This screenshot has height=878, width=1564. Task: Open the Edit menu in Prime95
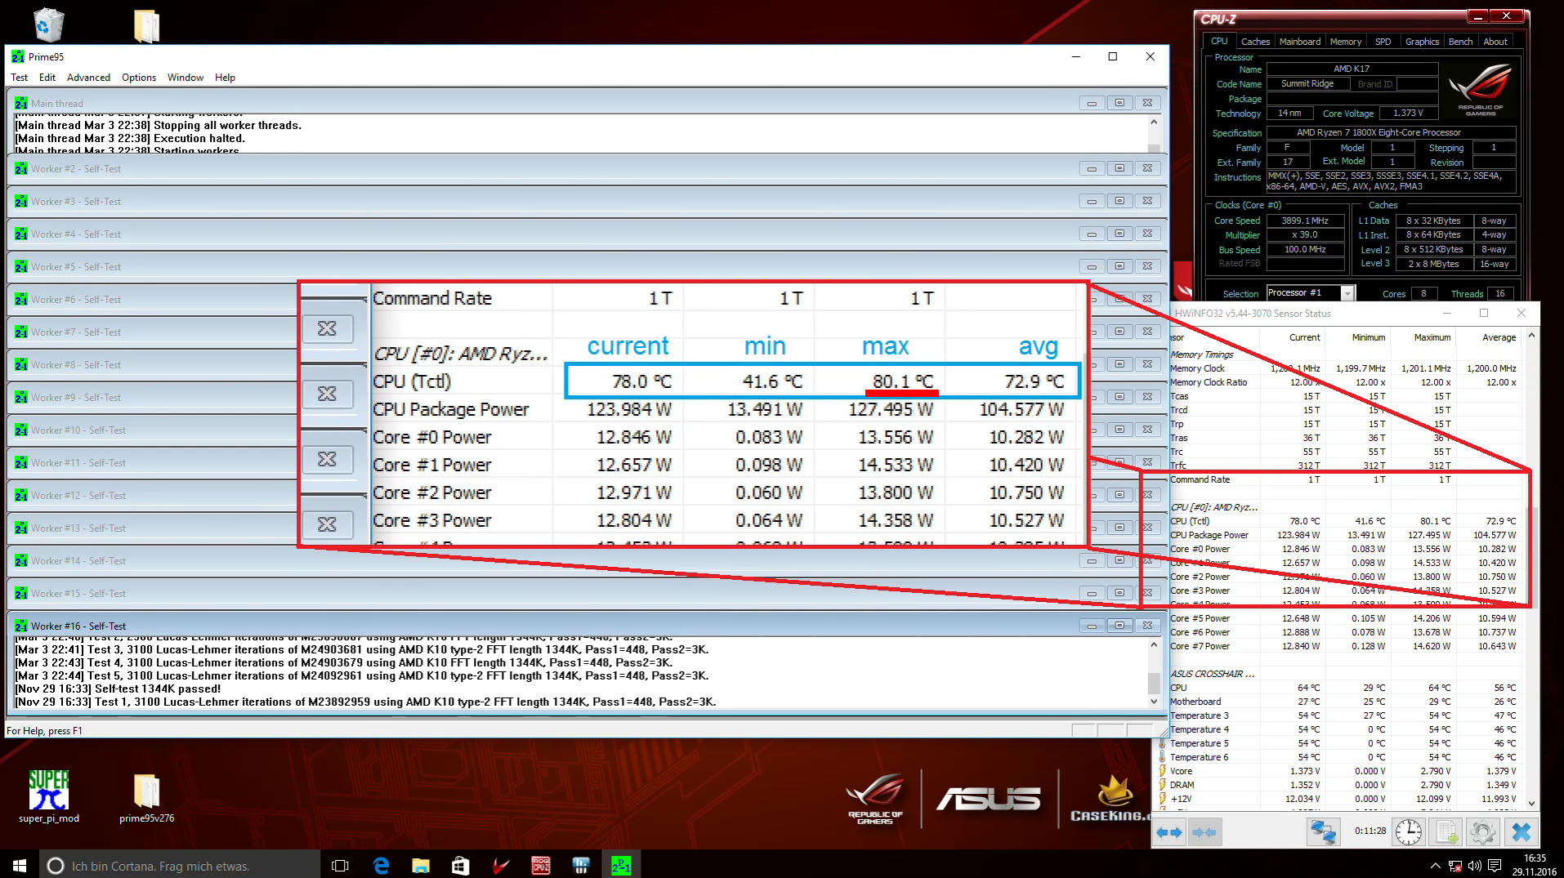pyautogui.click(x=47, y=78)
